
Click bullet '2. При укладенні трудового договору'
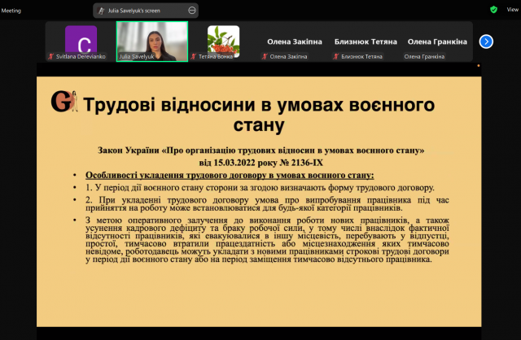[267, 204]
